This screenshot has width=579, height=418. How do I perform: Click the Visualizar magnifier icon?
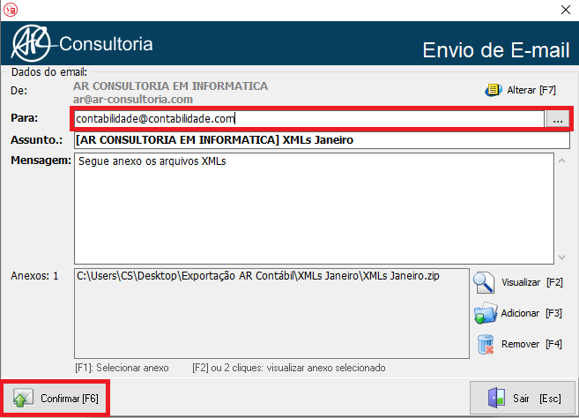pos(484,283)
